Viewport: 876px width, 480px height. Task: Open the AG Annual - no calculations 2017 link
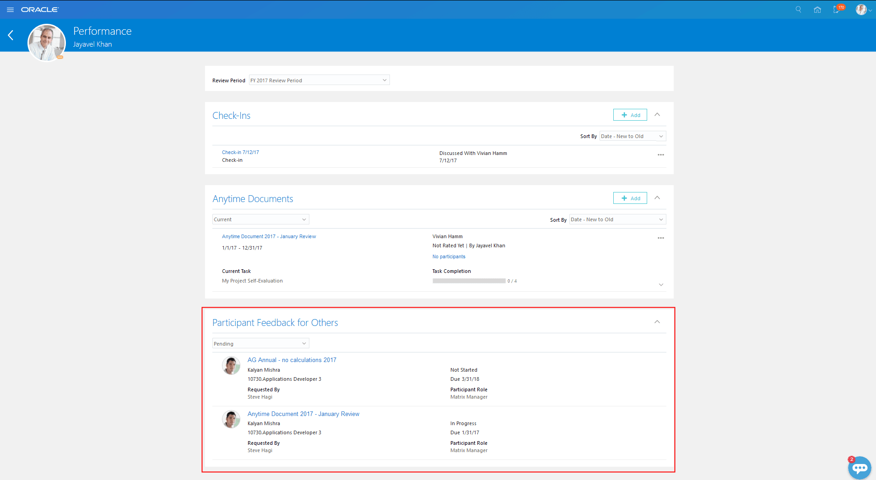[292, 360]
